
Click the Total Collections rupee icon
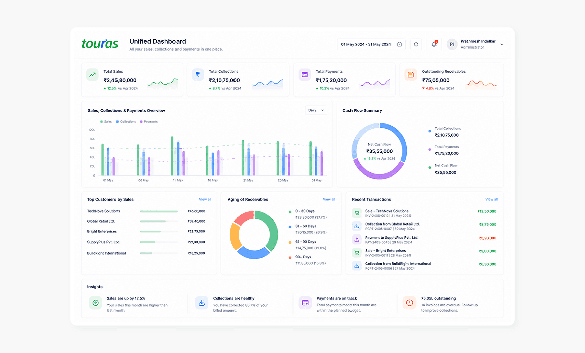[x=198, y=74]
